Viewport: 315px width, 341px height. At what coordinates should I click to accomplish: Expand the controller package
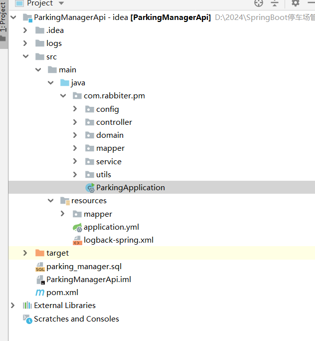pyautogui.click(x=75, y=122)
